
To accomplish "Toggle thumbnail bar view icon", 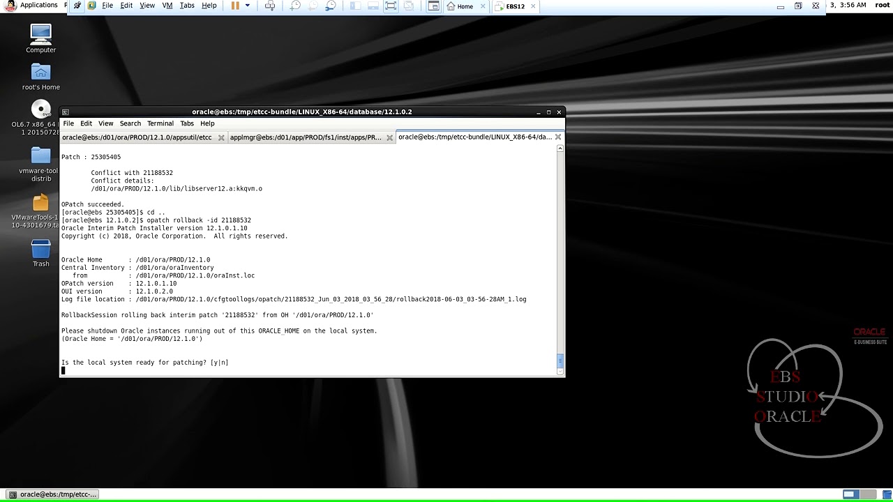I will point(373,6).
